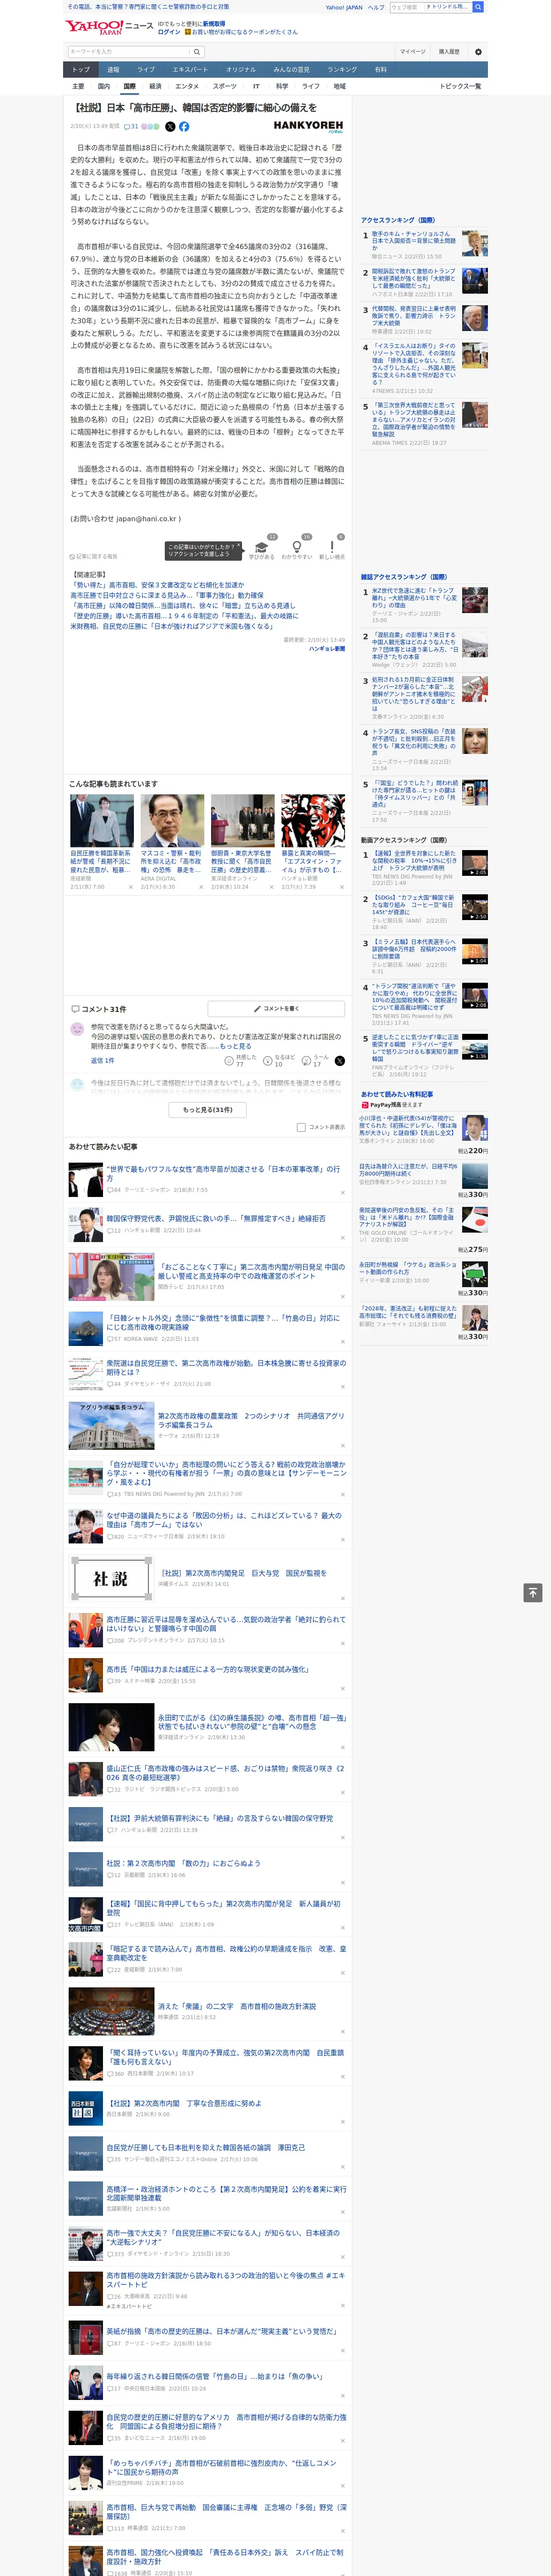The height and width of the screenshot is (2576, 551).
Task: Select the トップ navigation tab
Action: [x=81, y=70]
